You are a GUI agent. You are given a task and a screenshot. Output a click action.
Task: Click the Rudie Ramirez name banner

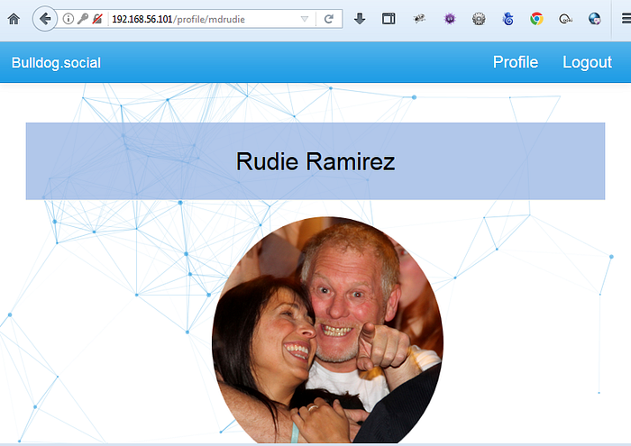pyautogui.click(x=315, y=161)
